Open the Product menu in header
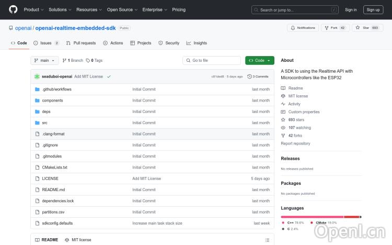The width and height of the screenshot is (392, 245). [33, 9]
